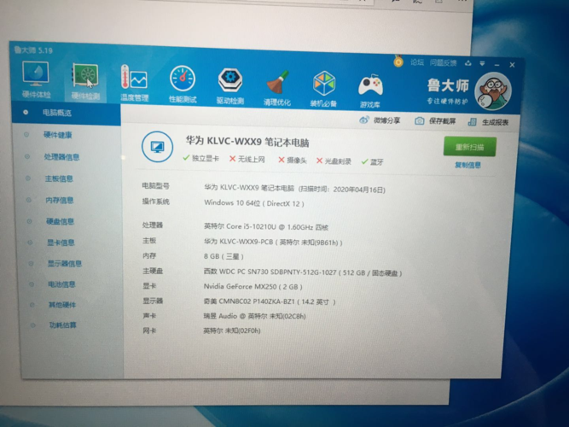569x427 pixels.
Task: Click the 光盘刻录 status indicator
Action: [334, 161]
